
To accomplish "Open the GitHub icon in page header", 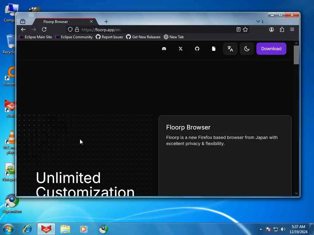I will click(x=197, y=49).
